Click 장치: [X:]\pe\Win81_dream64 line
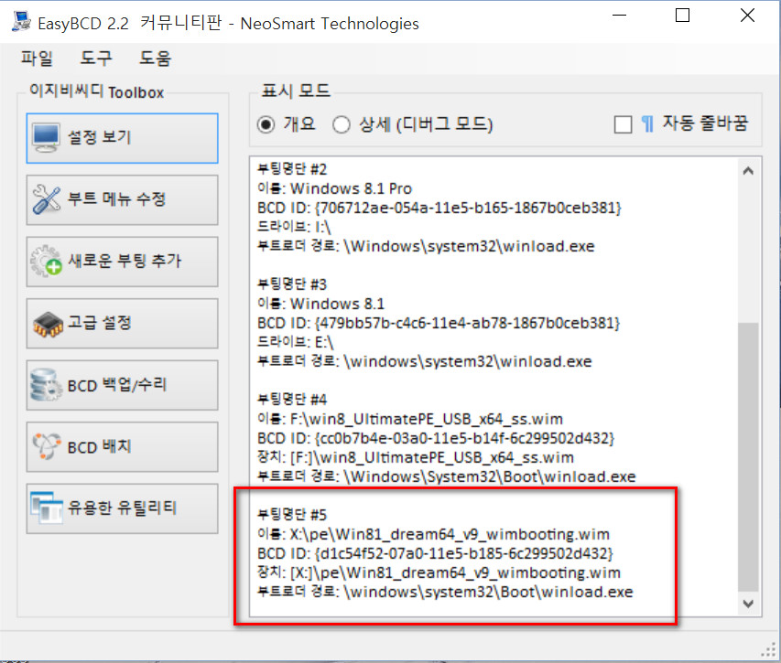 point(439,572)
